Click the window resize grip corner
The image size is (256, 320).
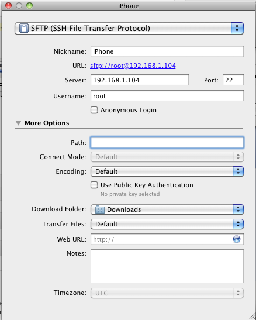coord(252,316)
